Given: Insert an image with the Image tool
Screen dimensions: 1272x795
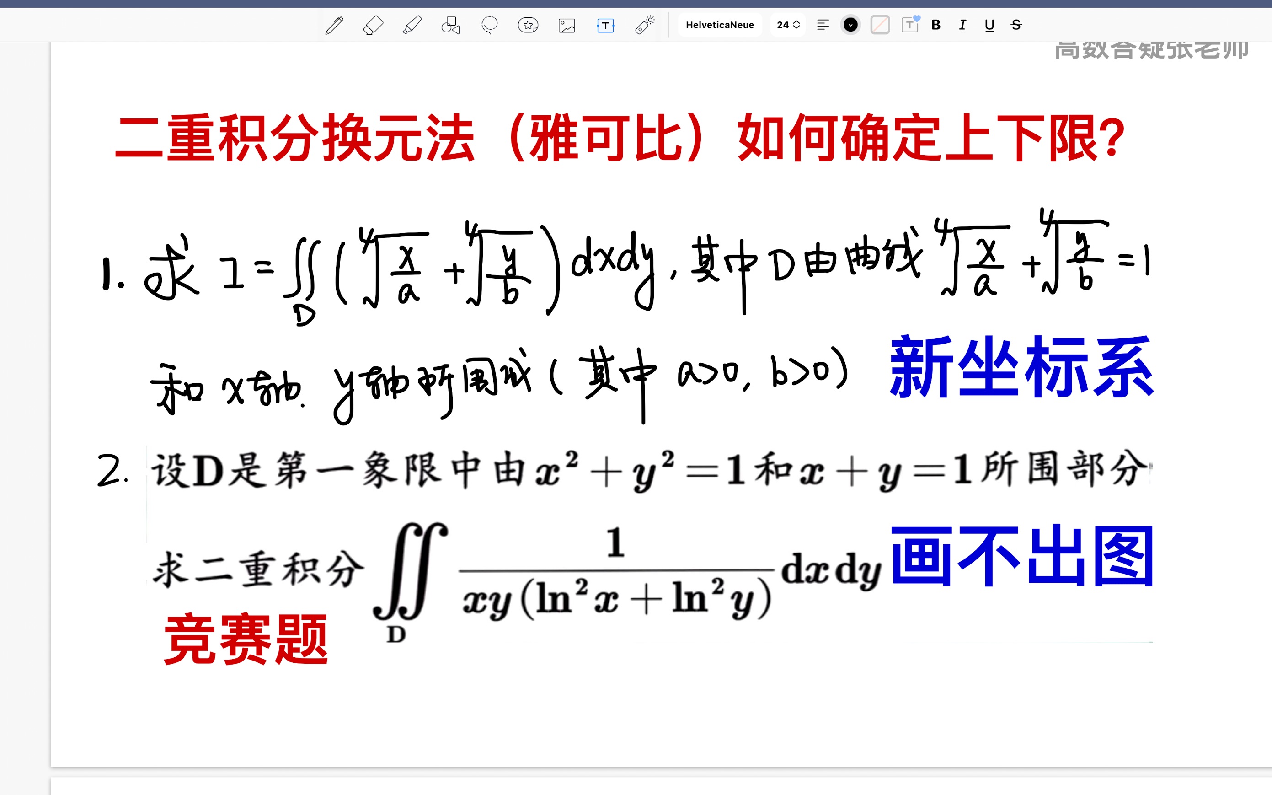Looking at the screenshot, I should point(567,25).
